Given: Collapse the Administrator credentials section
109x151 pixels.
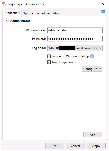Looking at the screenshot, I should 7,21.
